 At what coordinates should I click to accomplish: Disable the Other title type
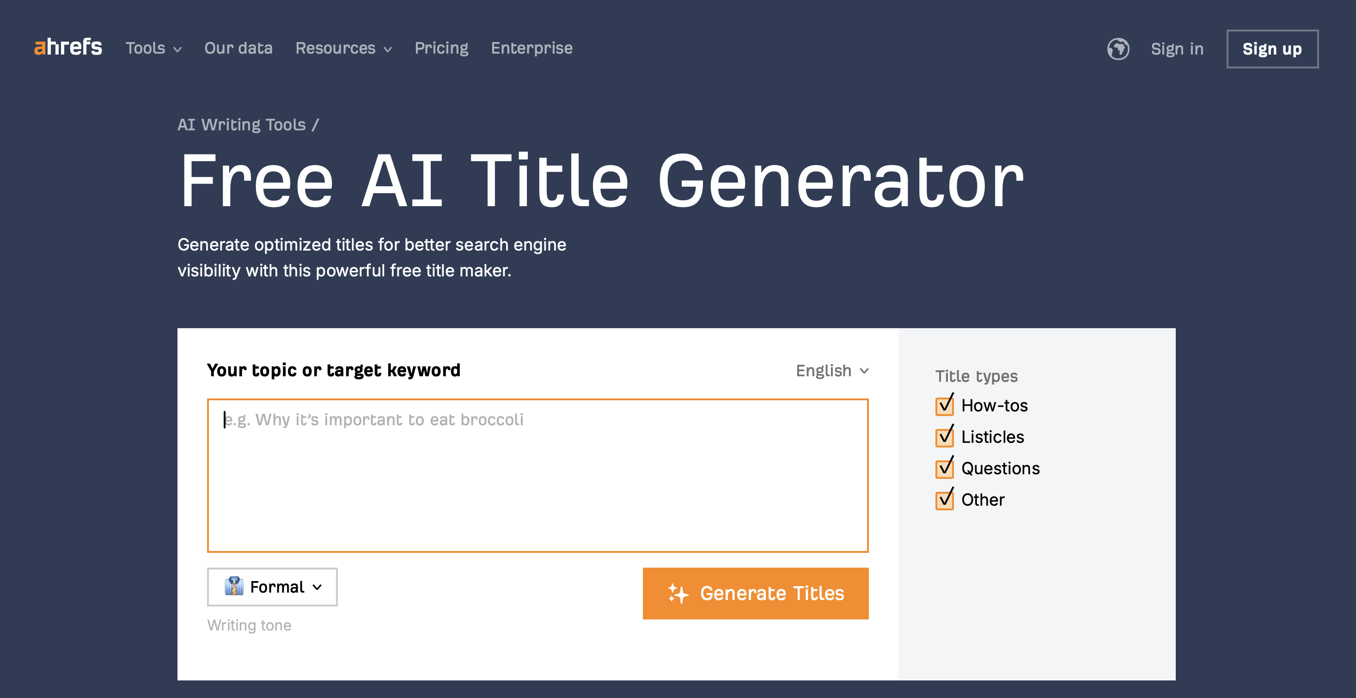coord(944,500)
